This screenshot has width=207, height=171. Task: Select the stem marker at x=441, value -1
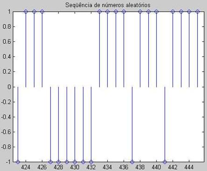click(165, 162)
